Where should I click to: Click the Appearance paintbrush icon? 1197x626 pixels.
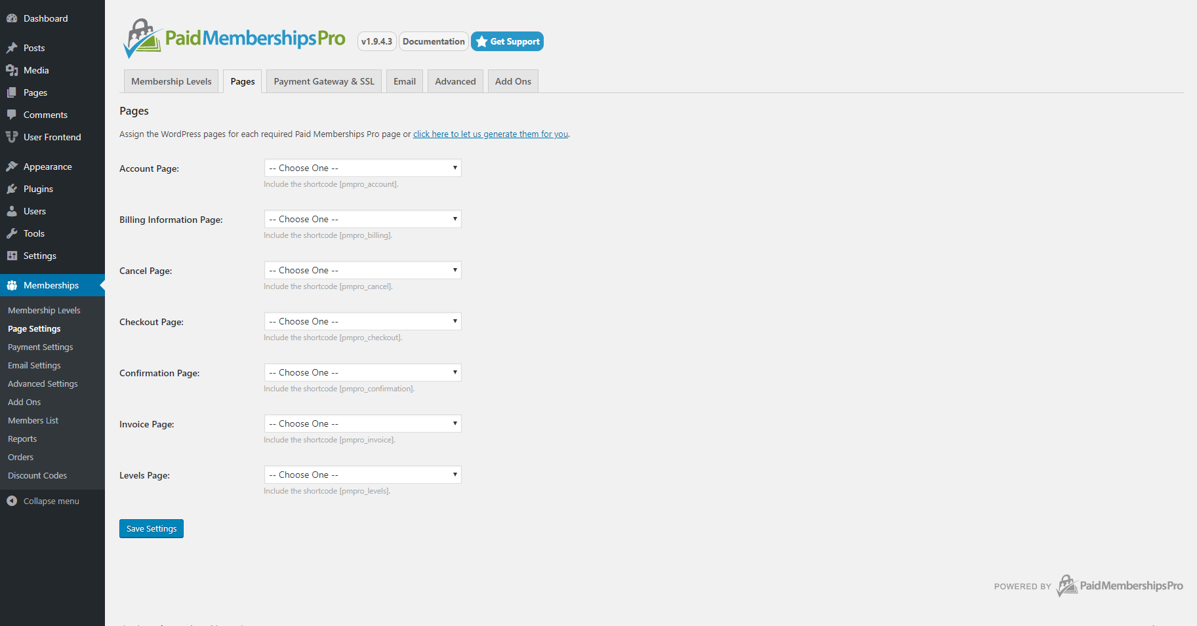point(12,166)
